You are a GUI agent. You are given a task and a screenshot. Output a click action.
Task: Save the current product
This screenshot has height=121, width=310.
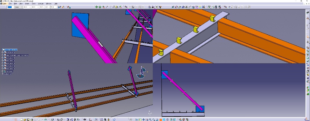[x=28, y=119]
